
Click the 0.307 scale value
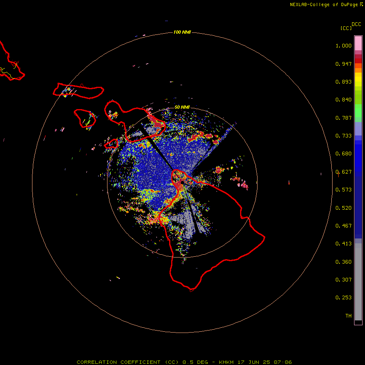click(x=344, y=280)
